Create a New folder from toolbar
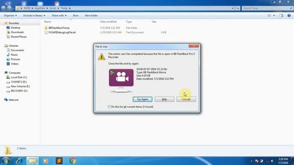 [x=91, y=16]
